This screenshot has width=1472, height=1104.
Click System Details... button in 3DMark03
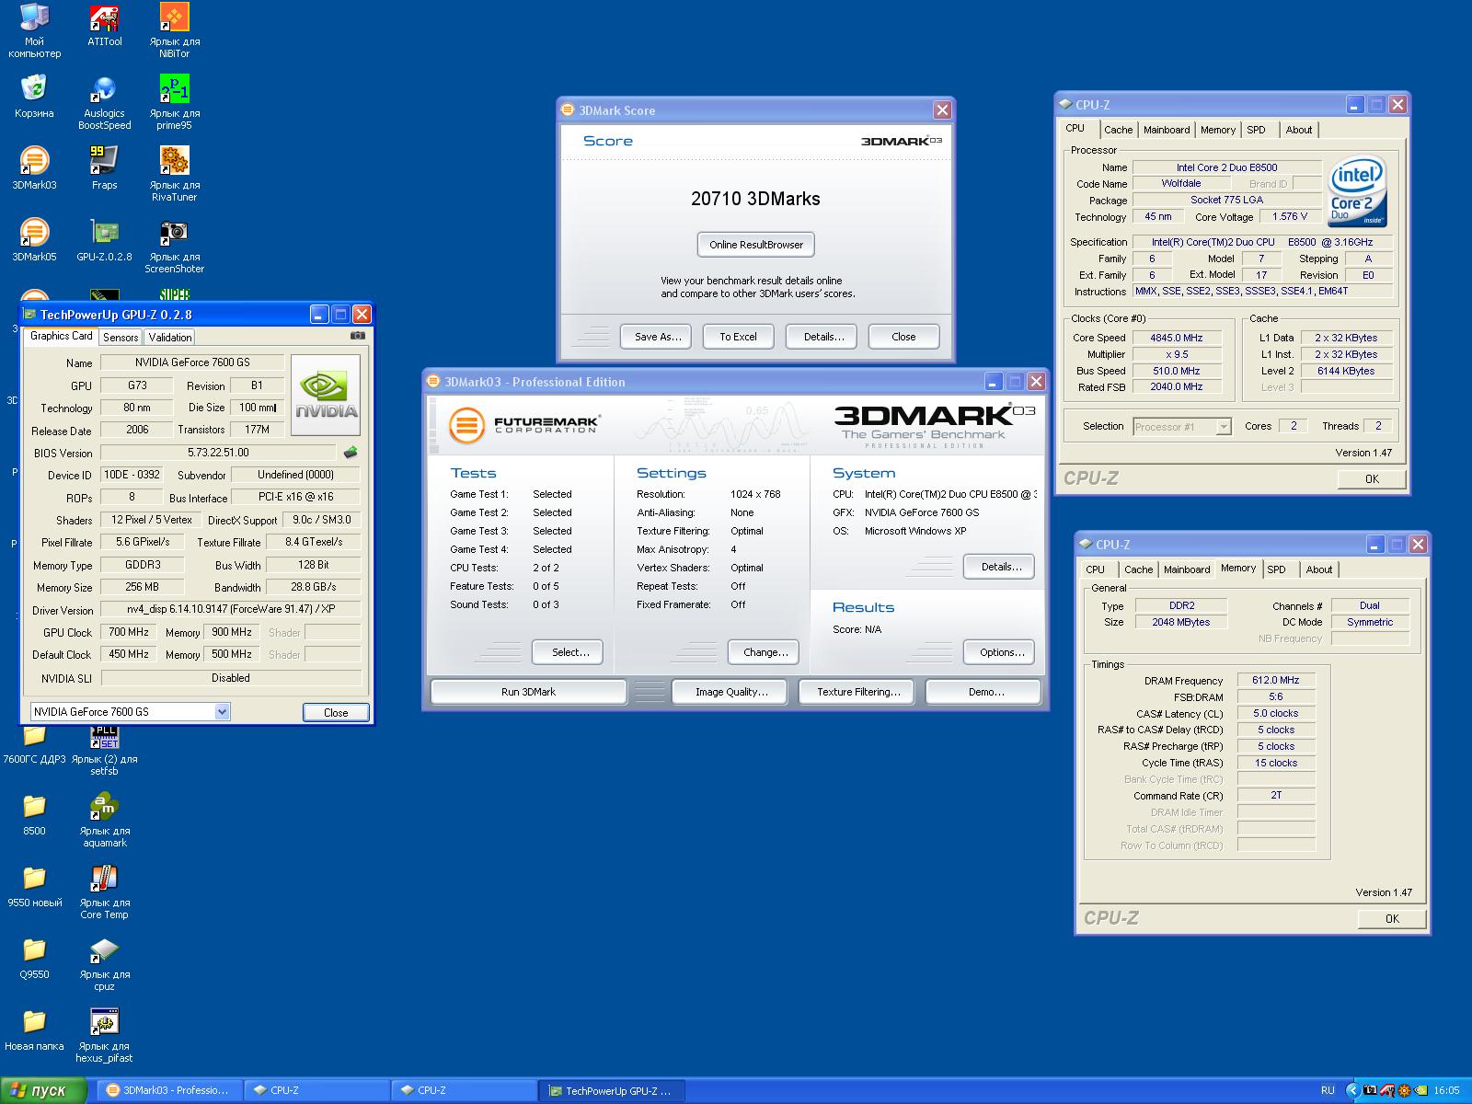tap(1001, 567)
